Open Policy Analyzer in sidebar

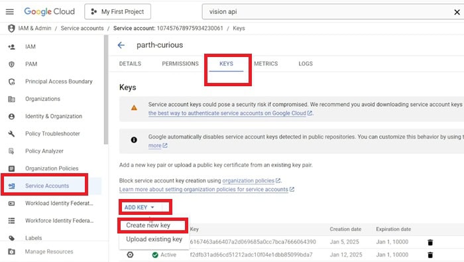44,151
